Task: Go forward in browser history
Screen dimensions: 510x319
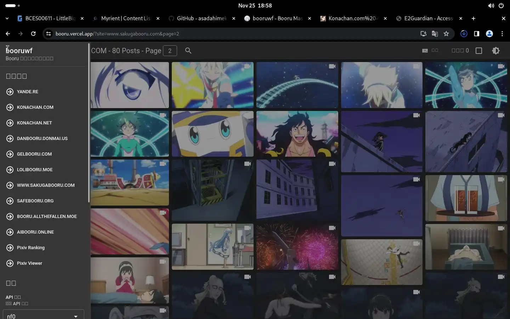Action: (21, 34)
